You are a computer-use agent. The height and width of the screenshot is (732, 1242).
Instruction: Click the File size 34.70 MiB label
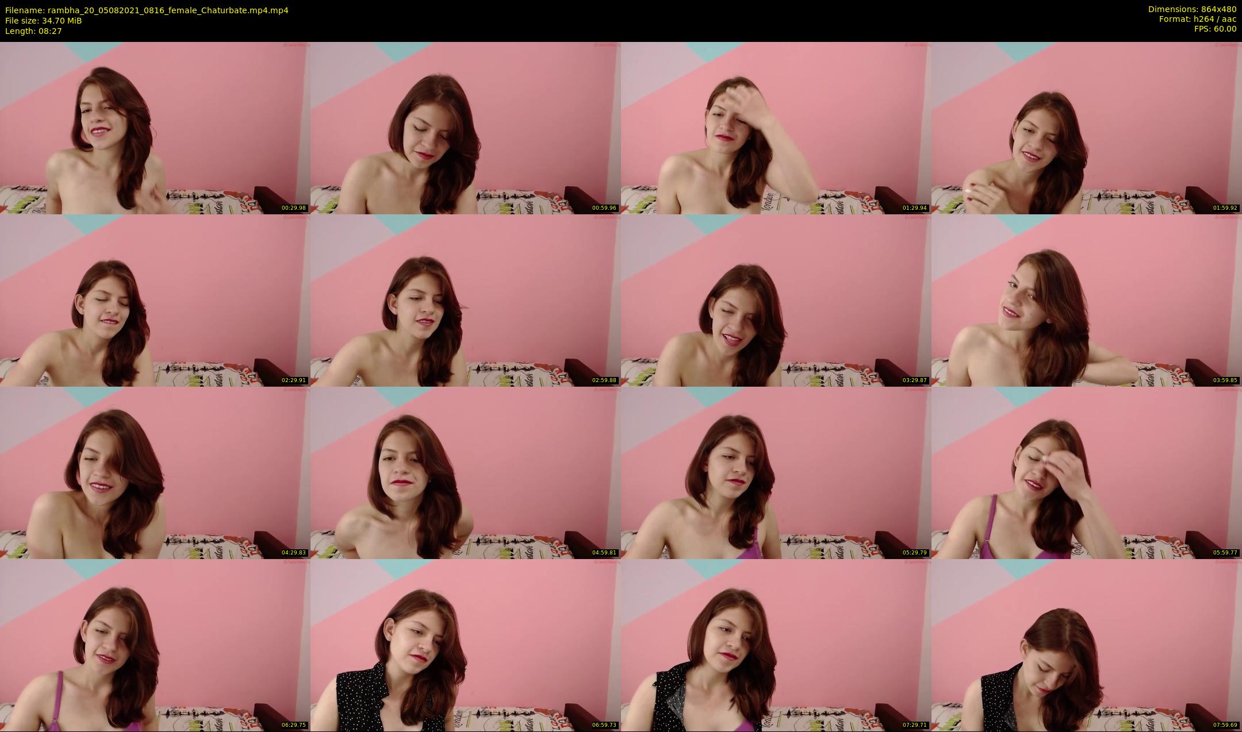click(x=44, y=21)
